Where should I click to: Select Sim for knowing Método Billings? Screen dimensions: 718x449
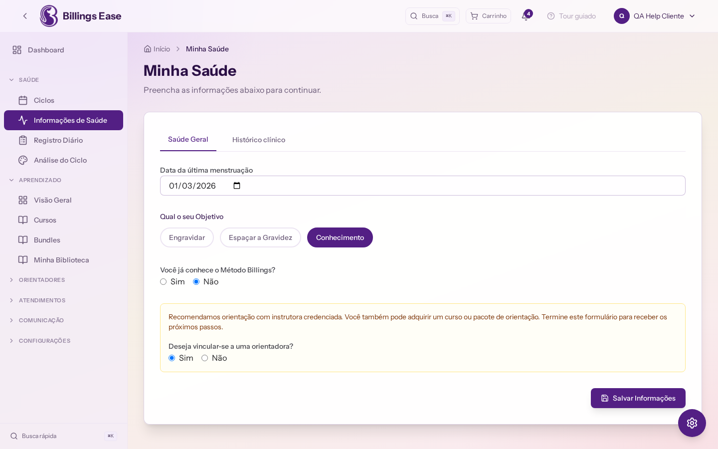163,282
